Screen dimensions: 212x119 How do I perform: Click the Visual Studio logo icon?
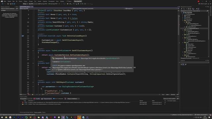coord(2,1)
